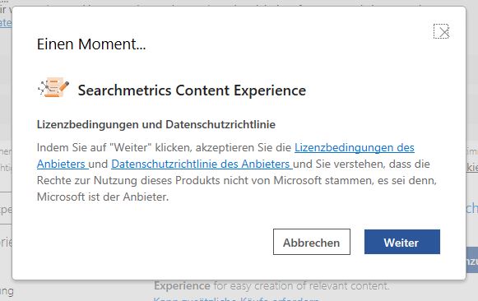Image resolution: width=478 pixels, height=301 pixels.
Task: Click the blue "ch" text at right edge
Action: 471,208
